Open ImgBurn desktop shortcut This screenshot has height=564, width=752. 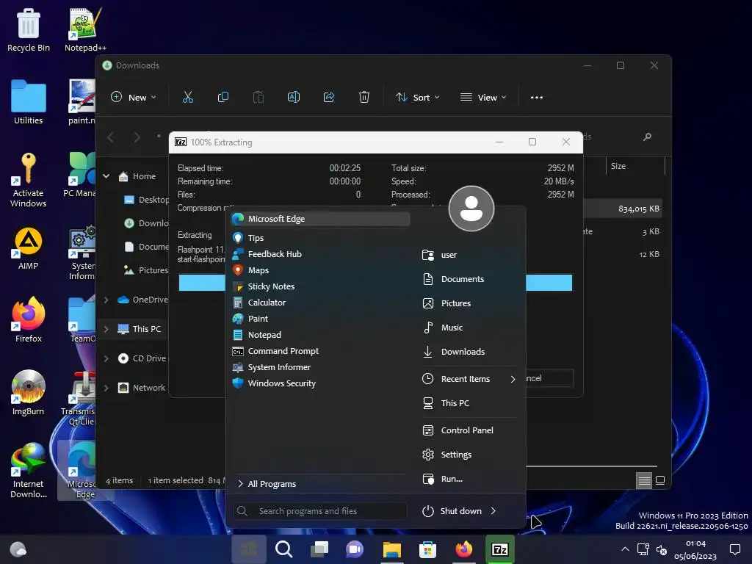[29, 393]
